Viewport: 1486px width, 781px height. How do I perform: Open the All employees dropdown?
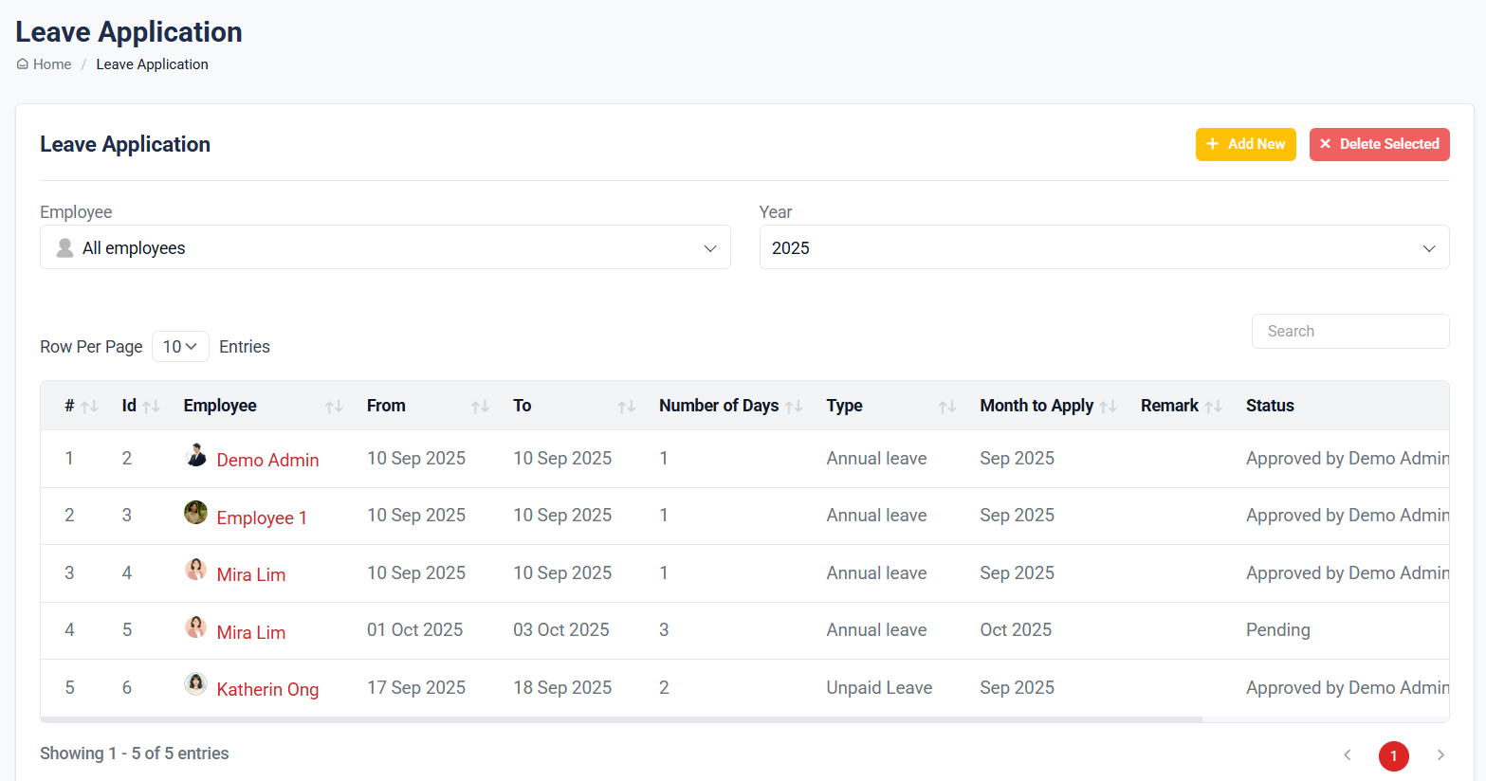[385, 247]
